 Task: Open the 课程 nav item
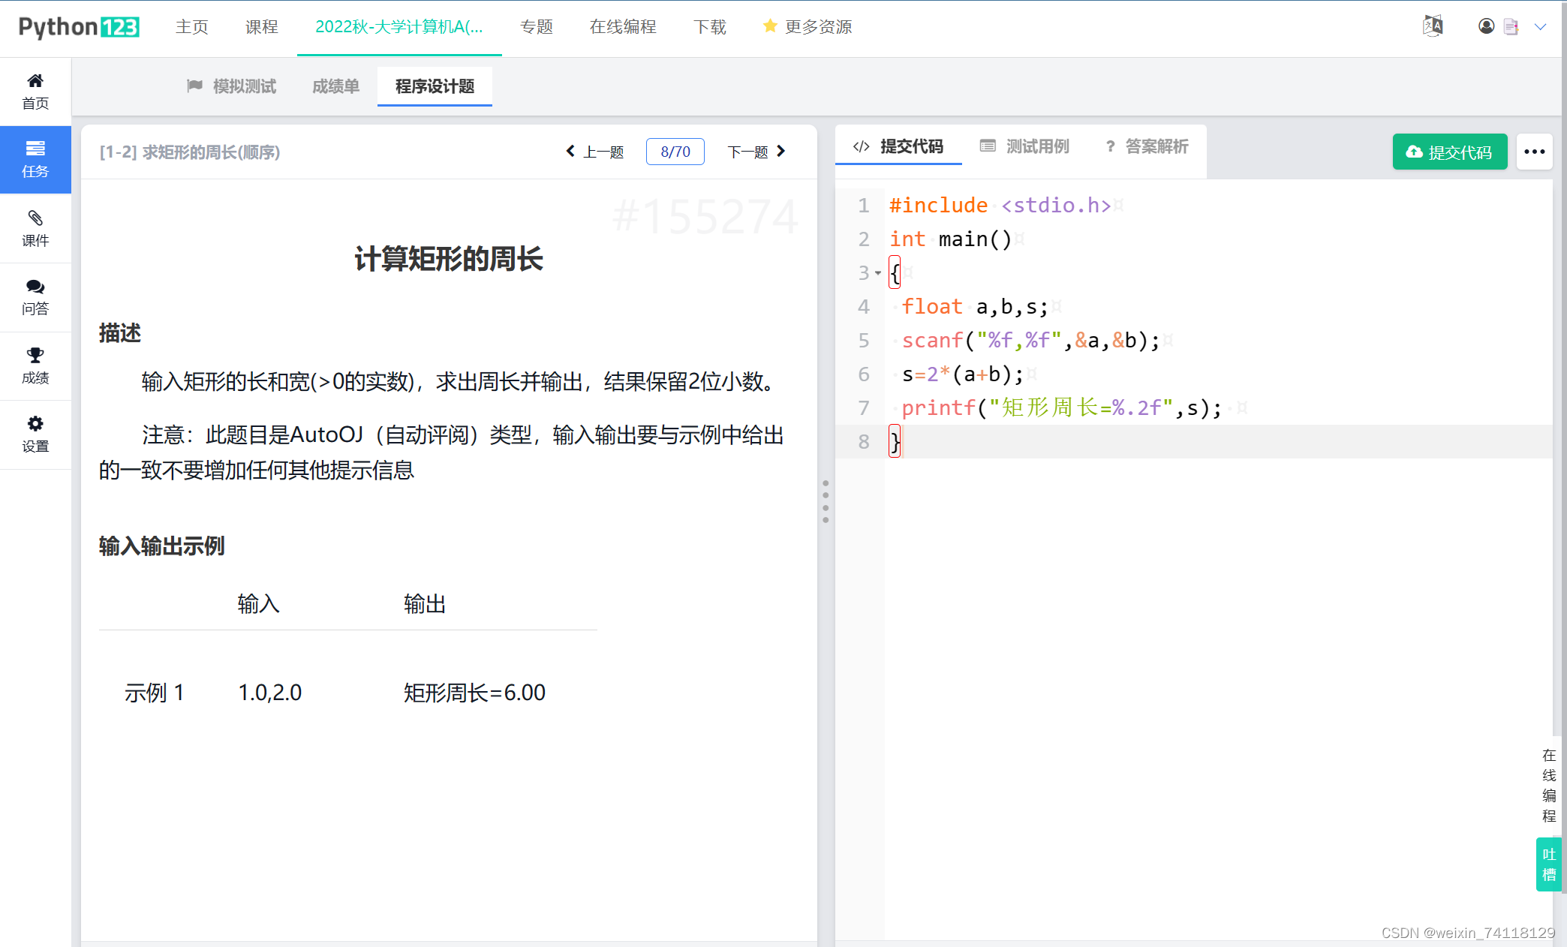coord(261,27)
